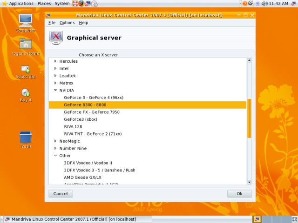298x223 pixels.
Task: Expand the Leadtek tree node
Action: pos(55,75)
